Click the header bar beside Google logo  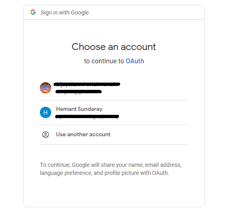coord(114,12)
